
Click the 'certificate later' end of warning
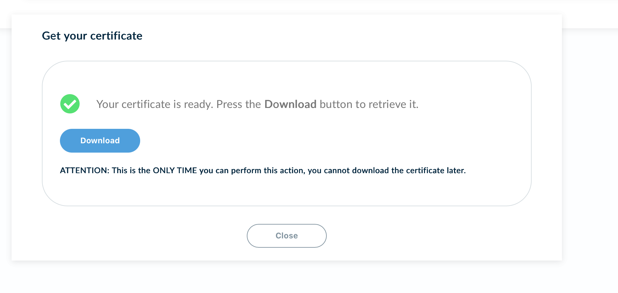pyautogui.click(x=436, y=170)
